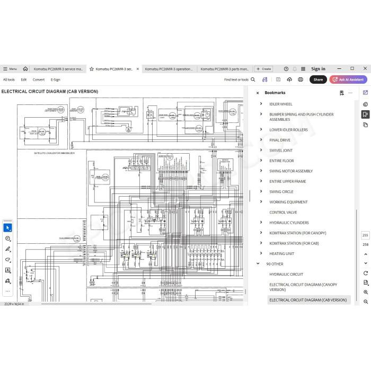Add a comment with comment tool
Viewport: 371px width, 371px height.
(7, 238)
